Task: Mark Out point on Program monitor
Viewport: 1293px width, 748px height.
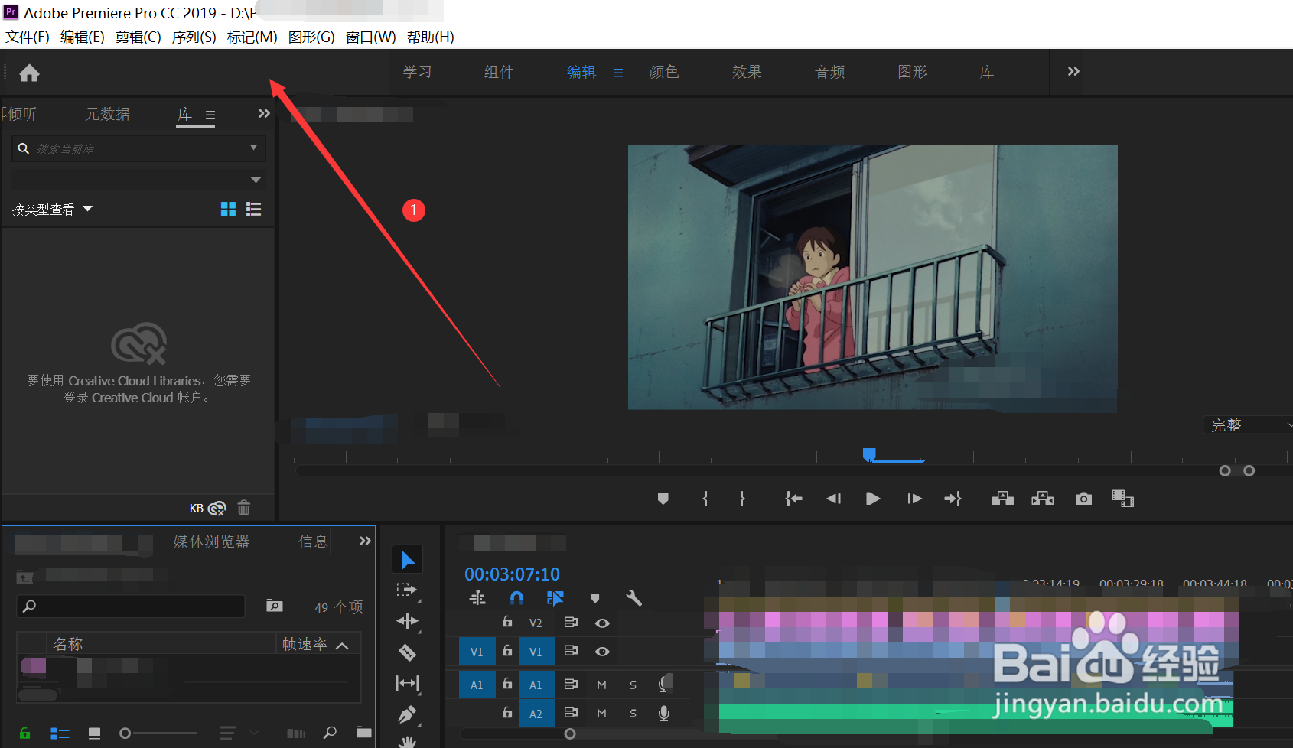Action: point(742,499)
